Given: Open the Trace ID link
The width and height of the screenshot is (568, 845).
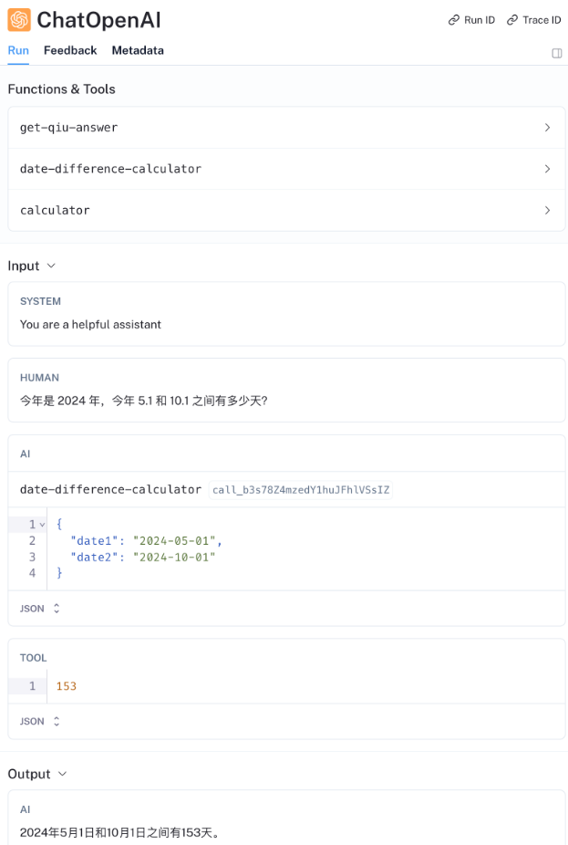Looking at the screenshot, I should click(534, 19).
